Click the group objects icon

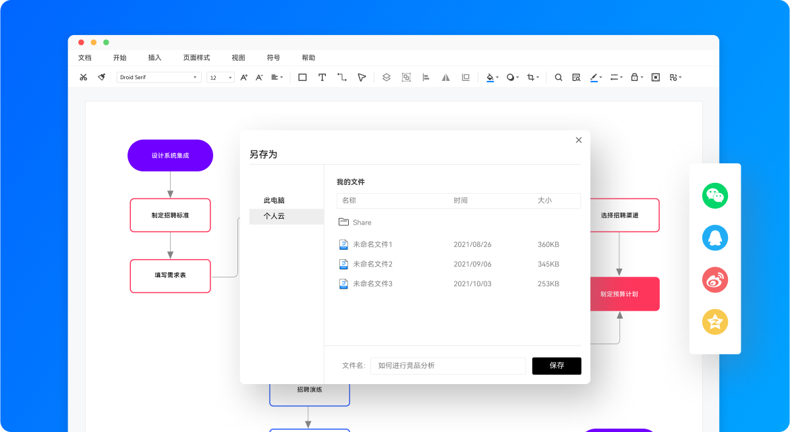tap(406, 77)
